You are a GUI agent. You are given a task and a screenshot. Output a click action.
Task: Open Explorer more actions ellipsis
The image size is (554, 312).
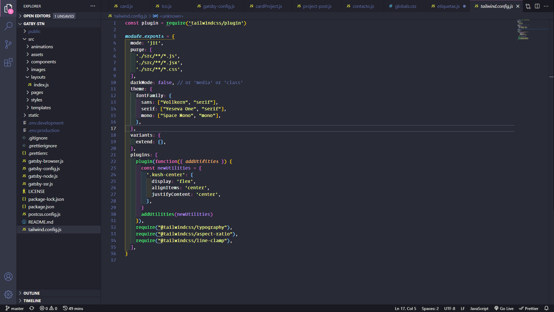tap(93, 6)
